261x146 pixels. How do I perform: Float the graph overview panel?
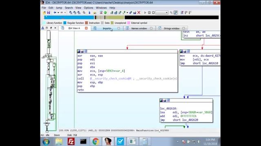(51, 28)
